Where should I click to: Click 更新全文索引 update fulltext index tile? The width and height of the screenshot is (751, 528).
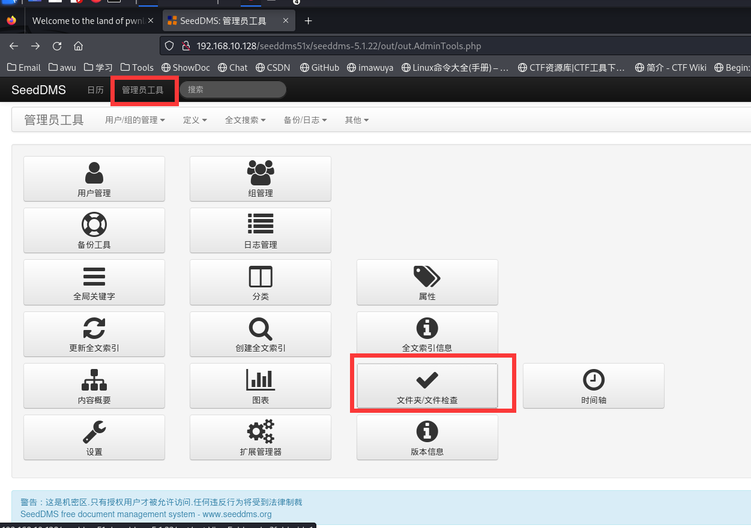tap(94, 334)
